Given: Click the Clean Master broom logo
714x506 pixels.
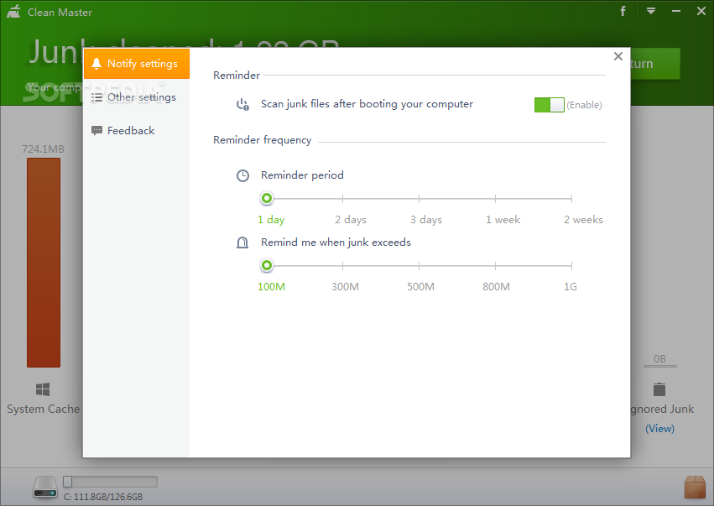Looking at the screenshot, I should click(13, 12).
